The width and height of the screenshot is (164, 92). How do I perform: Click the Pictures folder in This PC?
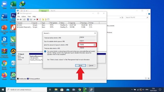(109, 32)
